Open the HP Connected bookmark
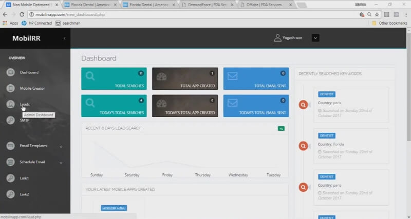Viewport: 411px width, 219px height. (36, 23)
